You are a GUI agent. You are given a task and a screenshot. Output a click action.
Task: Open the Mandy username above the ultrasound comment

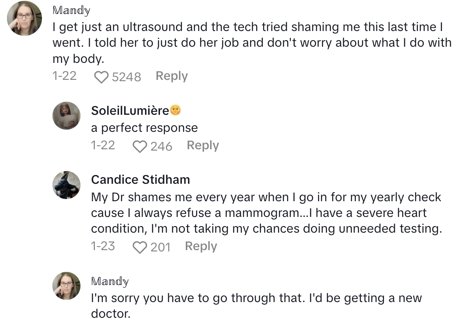click(71, 10)
